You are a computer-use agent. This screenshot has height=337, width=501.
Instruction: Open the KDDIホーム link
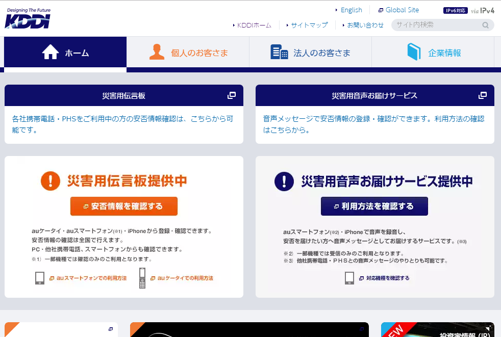coord(254,25)
